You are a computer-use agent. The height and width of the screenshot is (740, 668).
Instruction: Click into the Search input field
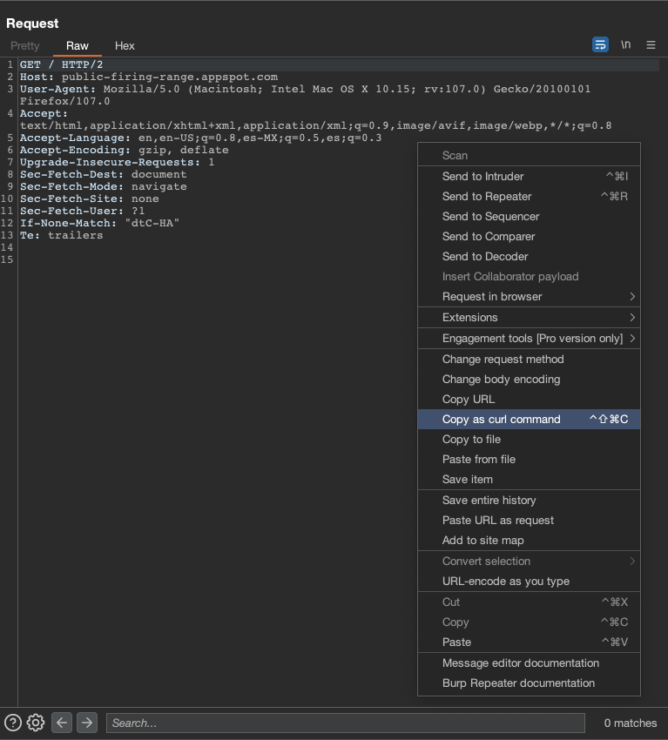click(x=345, y=723)
